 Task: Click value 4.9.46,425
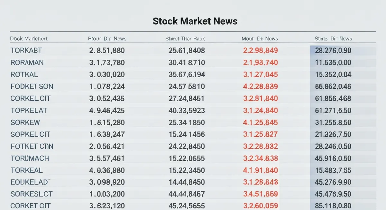(x=107, y=111)
